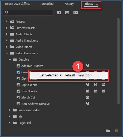Viewport: 123px width, 137px height.
Task: Click the Morph Cut accelerated badge
Action: pyautogui.click(x=87, y=97)
